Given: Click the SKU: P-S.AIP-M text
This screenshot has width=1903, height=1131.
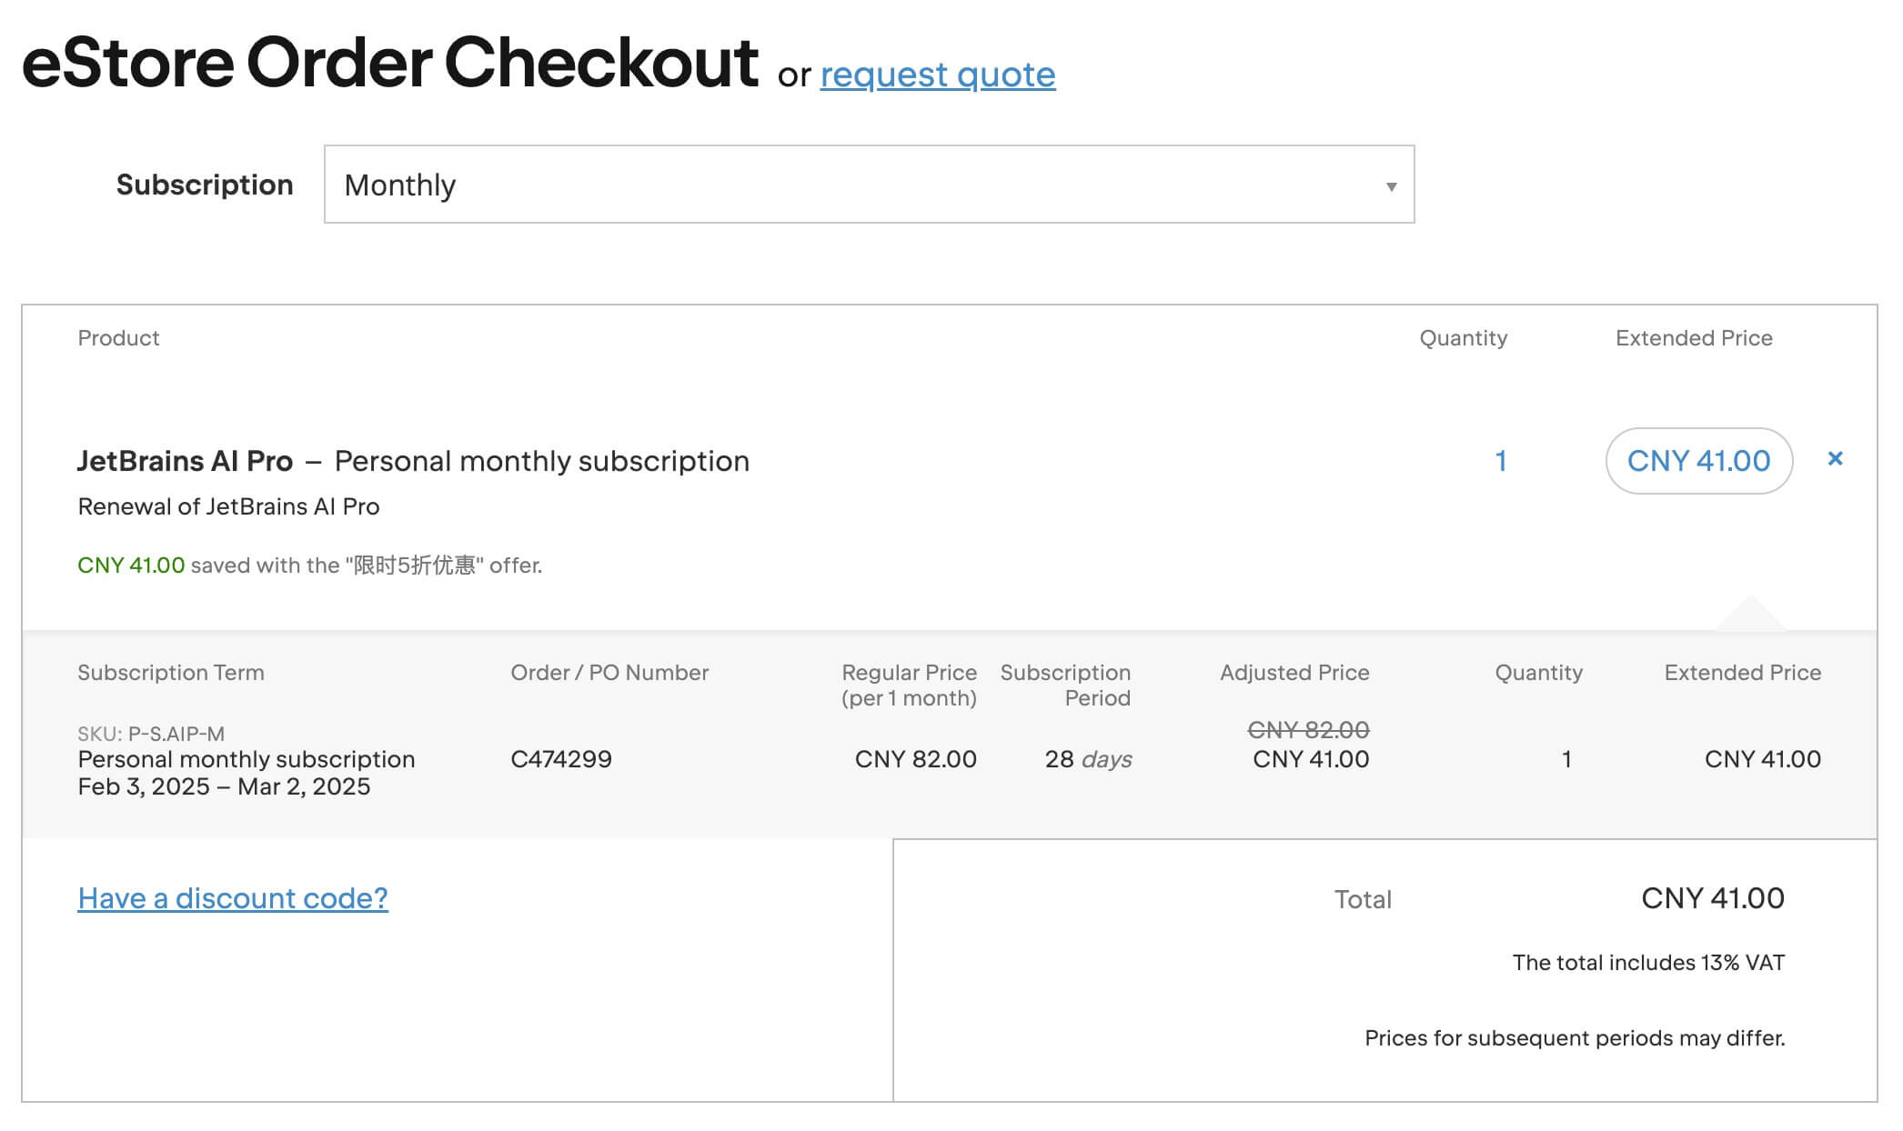Looking at the screenshot, I should point(151,734).
